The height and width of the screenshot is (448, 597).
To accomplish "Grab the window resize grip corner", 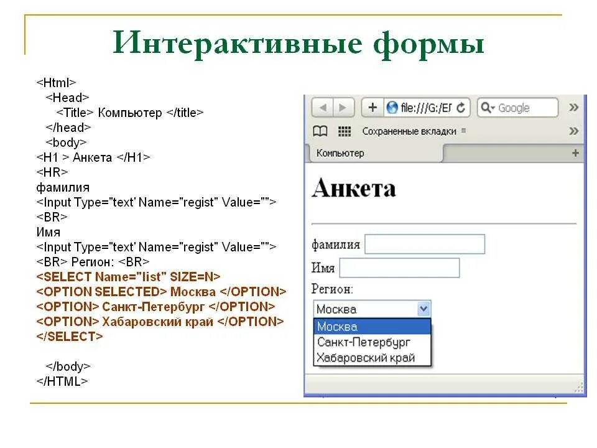I will click(x=579, y=388).
